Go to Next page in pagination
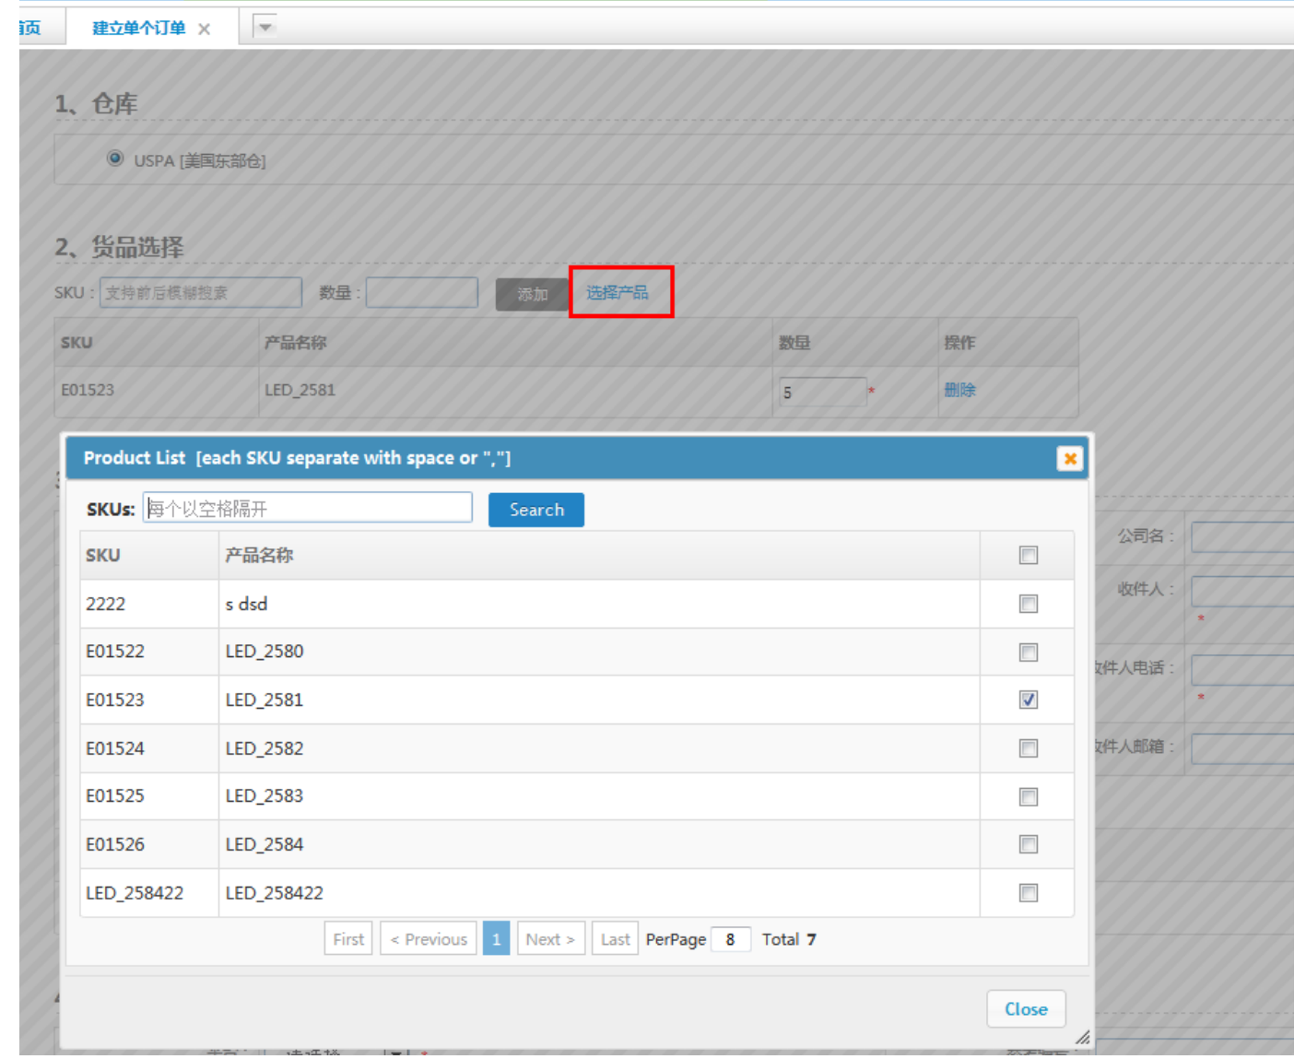Viewport: 1306px width, 1059px height. 550,939
